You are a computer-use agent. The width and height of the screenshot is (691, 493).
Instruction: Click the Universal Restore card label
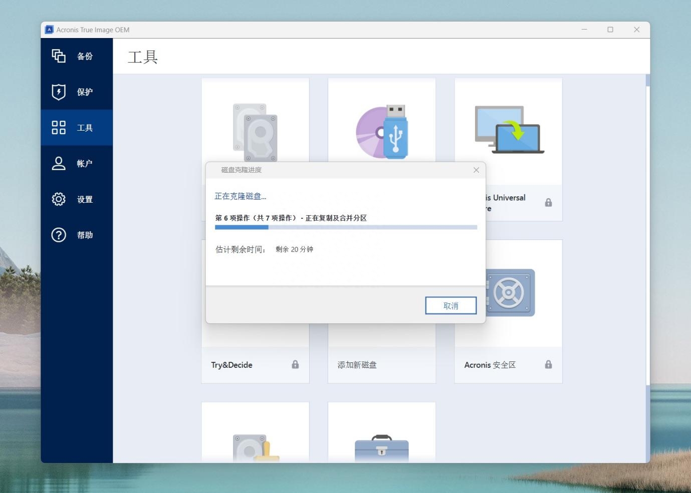[x=505, y=203]
